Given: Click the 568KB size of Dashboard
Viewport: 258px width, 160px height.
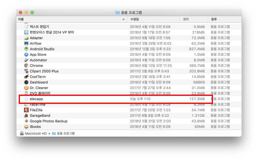Looking at the screenshot, I should point(199,82).
